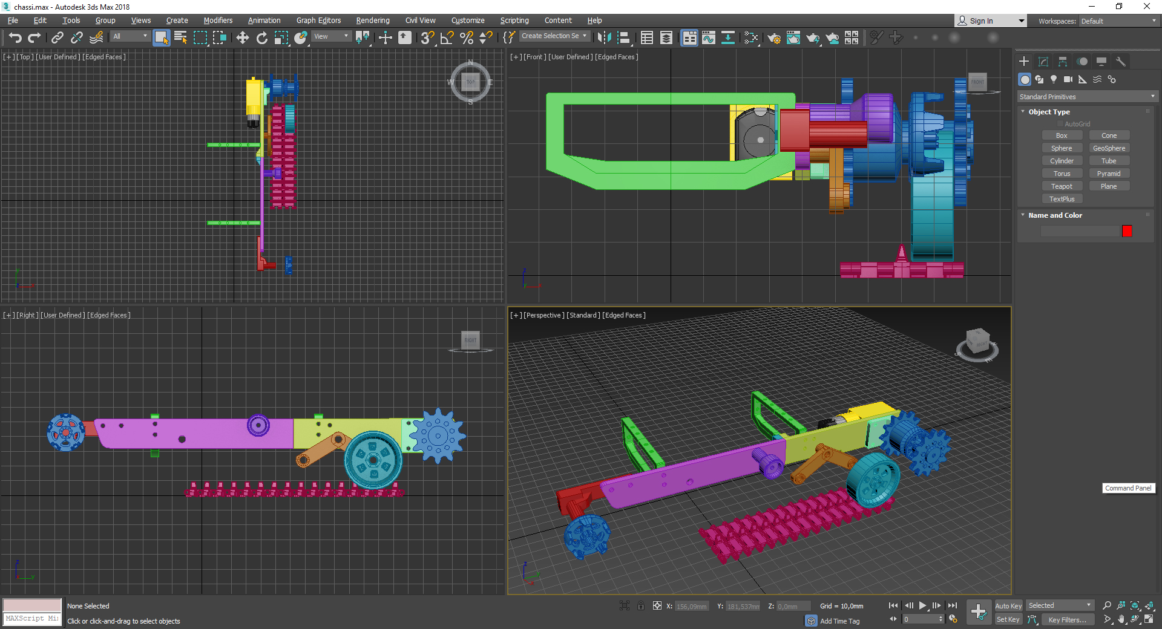Select the Select and Move tool
1162x629 pixels.
coord(242,37)
